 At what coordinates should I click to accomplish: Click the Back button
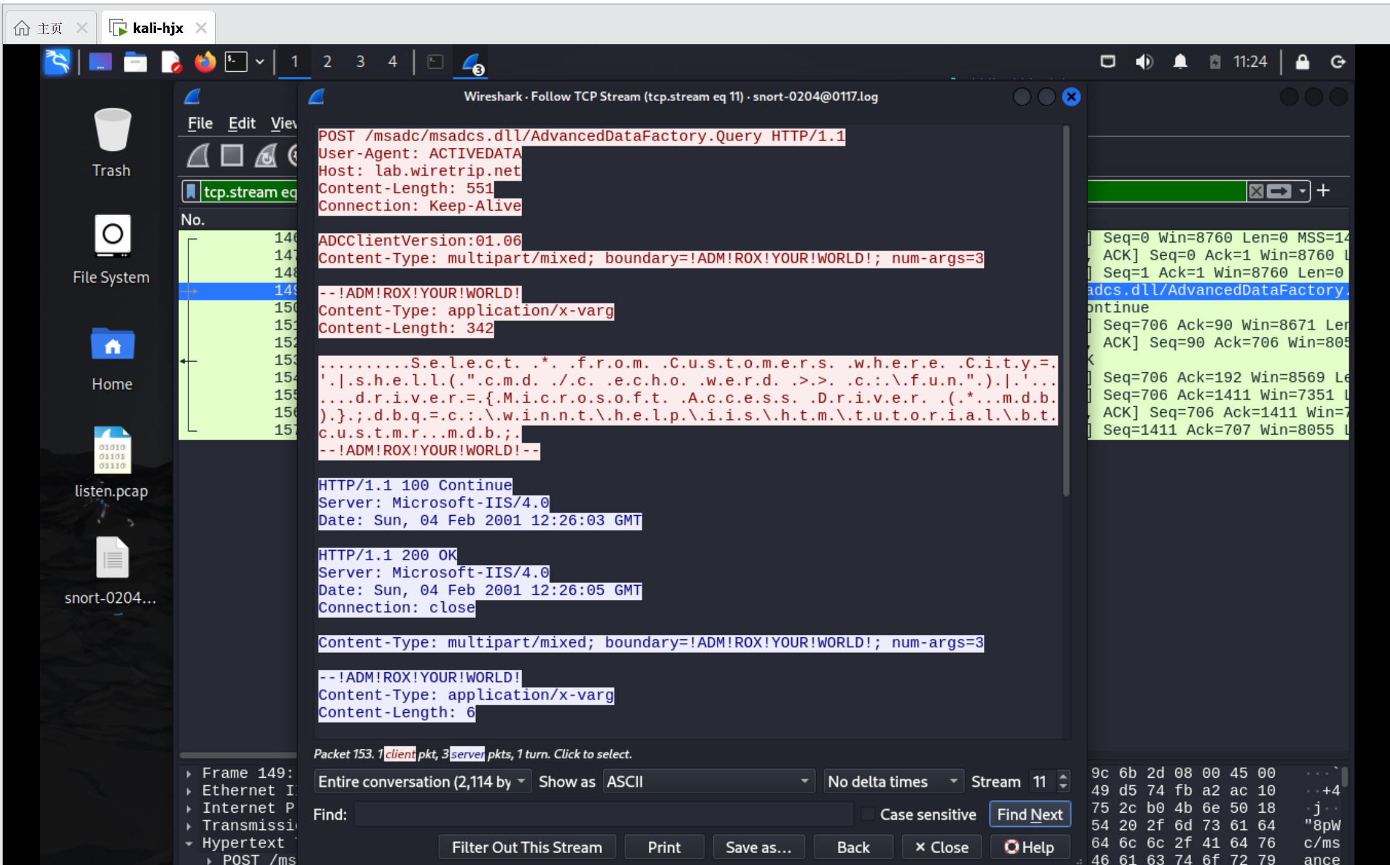click(x=853, y=848)
